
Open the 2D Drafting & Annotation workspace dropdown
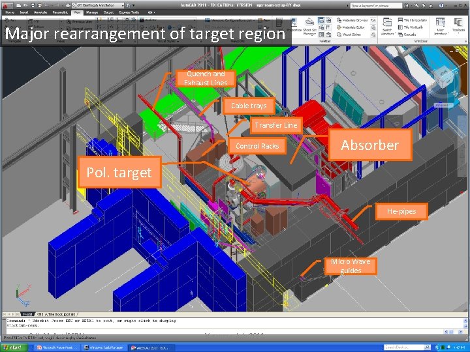(99, 5)
